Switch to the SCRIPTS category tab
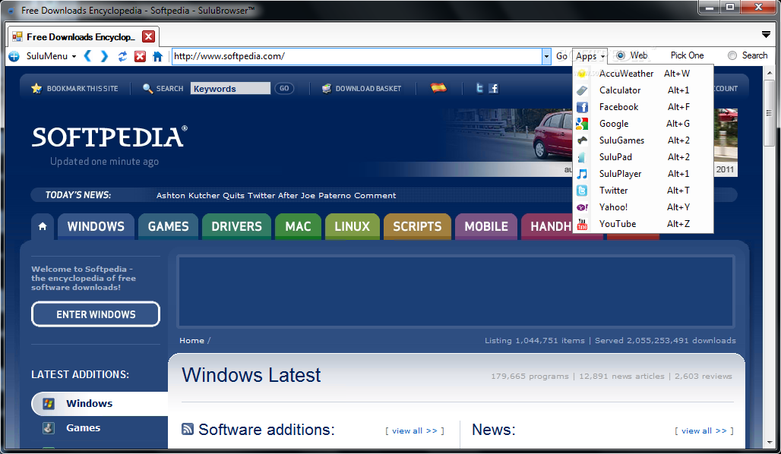781x454 pixels. click(x=417, y=226)
